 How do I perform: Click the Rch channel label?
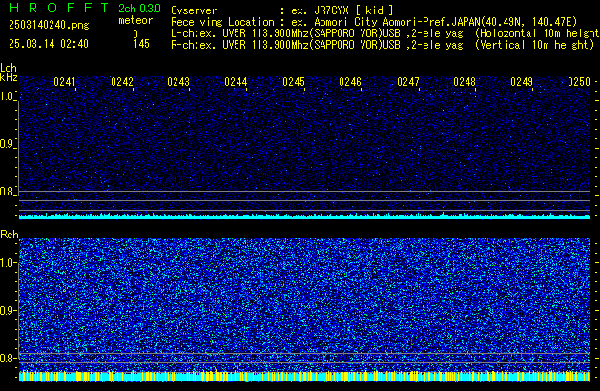[x=10, y=235]
